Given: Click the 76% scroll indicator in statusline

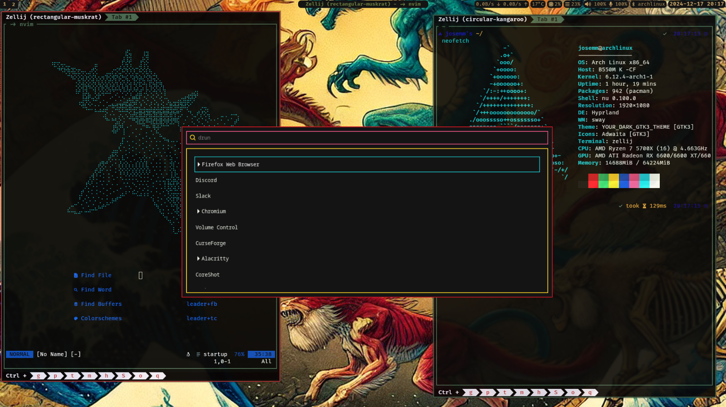Looking at the screenshot, I should [239, 354].
